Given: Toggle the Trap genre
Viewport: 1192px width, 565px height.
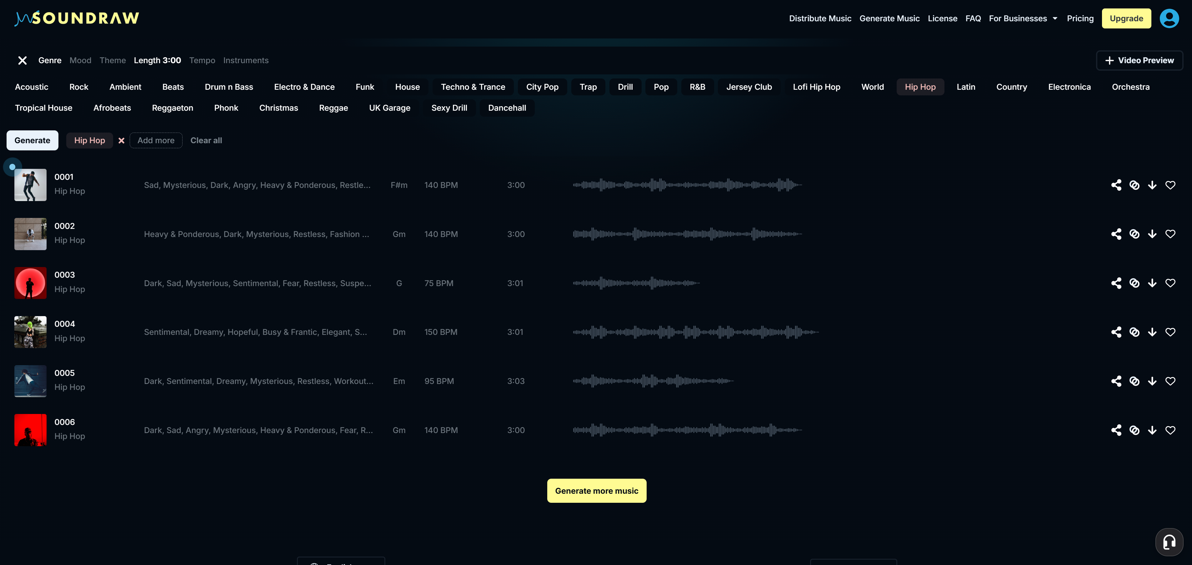Looking at the screenshot, I should point(588,87).
